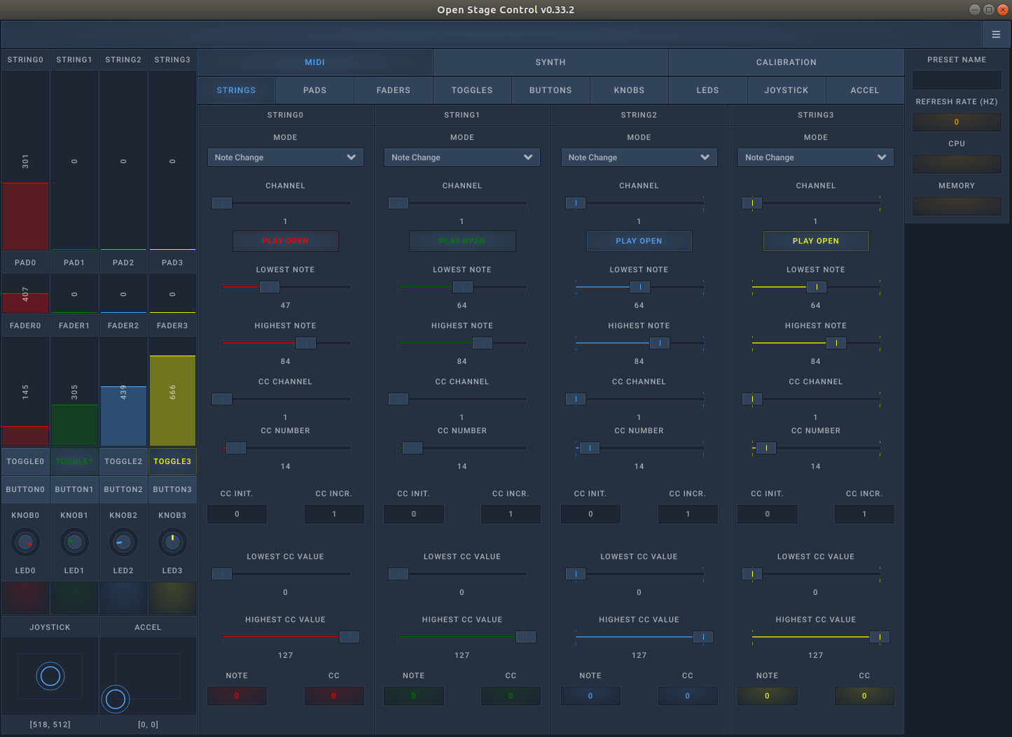Click STRING3 yellow Note value box
1012x737 pixels.
click(767, 696)
